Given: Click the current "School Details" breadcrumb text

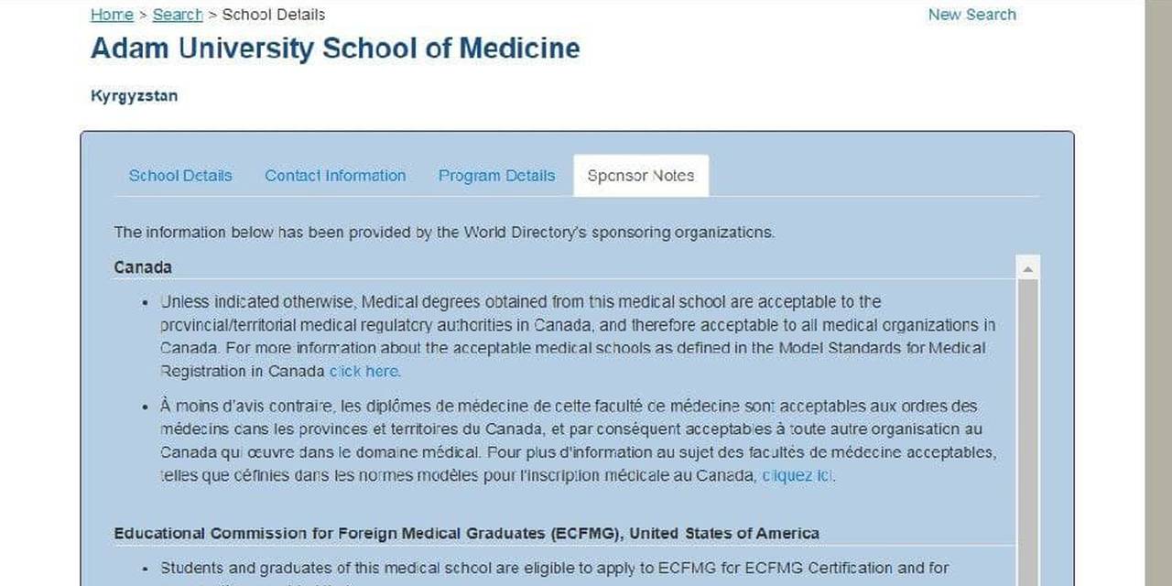Looking at the screenshot, I should tap(274, 15).
